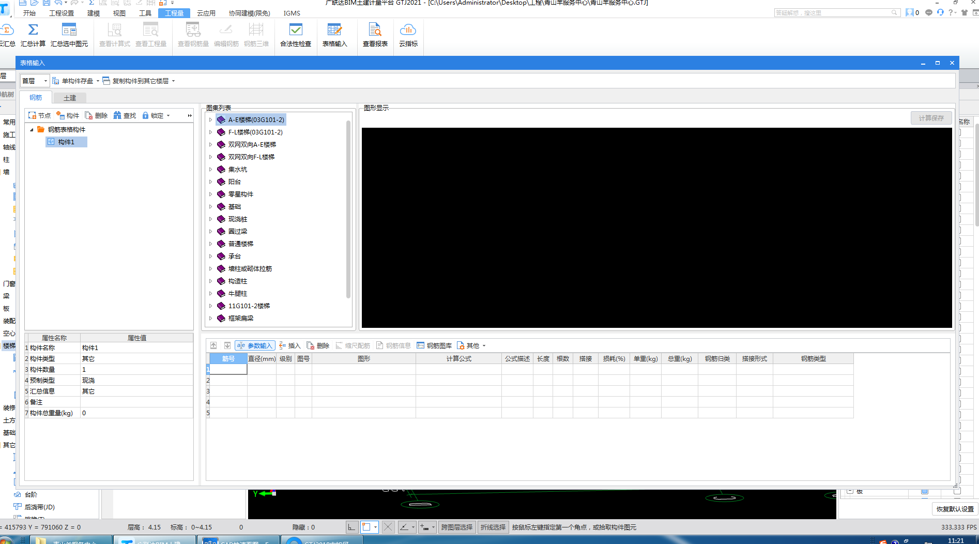Viewport: 979px width, 544px height.
Task: Click 跨图层选择 in status bar
Action: (457, 527)
